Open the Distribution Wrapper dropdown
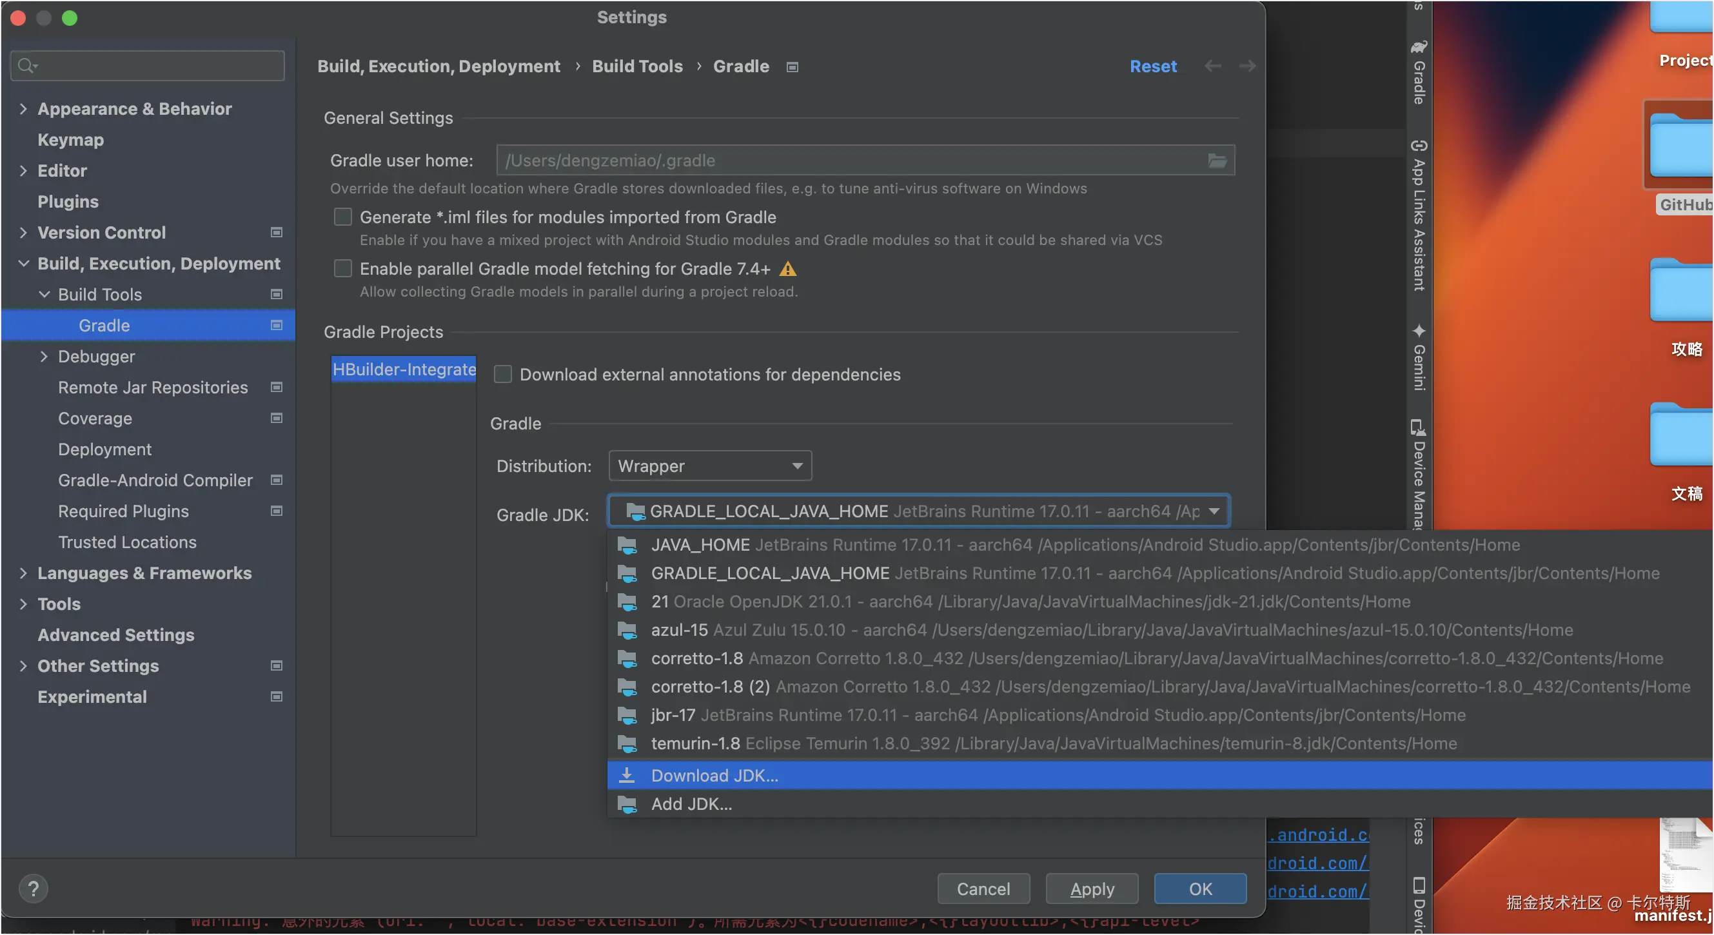Screen dimensions: 1714x935 [710, 466]
